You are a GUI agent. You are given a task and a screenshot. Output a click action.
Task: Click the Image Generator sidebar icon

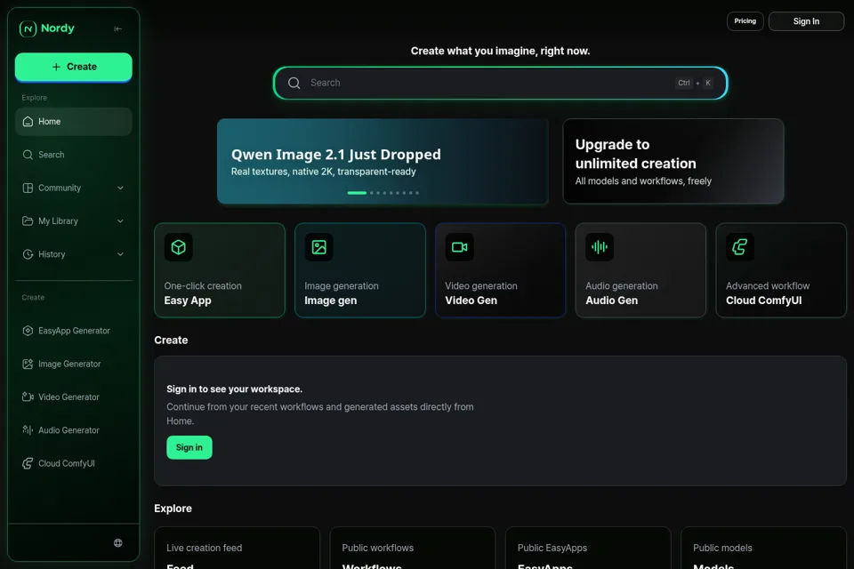(x=28, y=364)
